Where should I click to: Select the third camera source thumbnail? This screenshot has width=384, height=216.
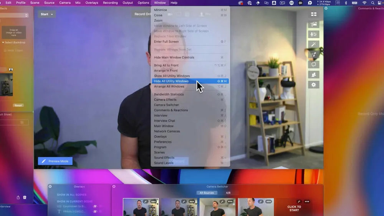tap(217, 207)
